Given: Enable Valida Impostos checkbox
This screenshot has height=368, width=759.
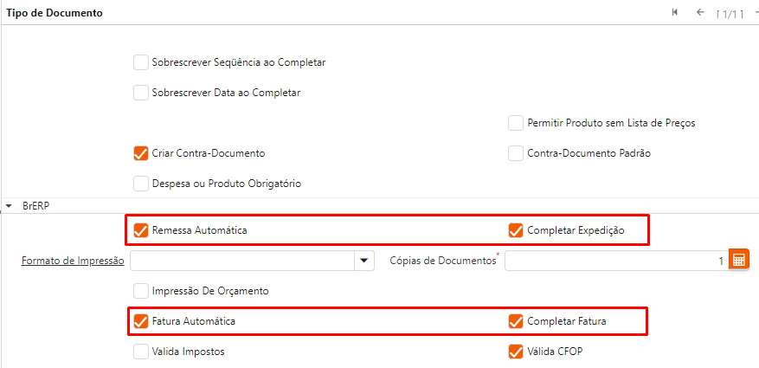Looking at the screenshot, I should pyautogui.click(x=141, y=352).
